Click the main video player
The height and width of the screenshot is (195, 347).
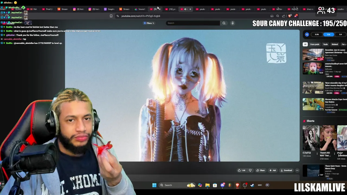[x=182, y=96]
